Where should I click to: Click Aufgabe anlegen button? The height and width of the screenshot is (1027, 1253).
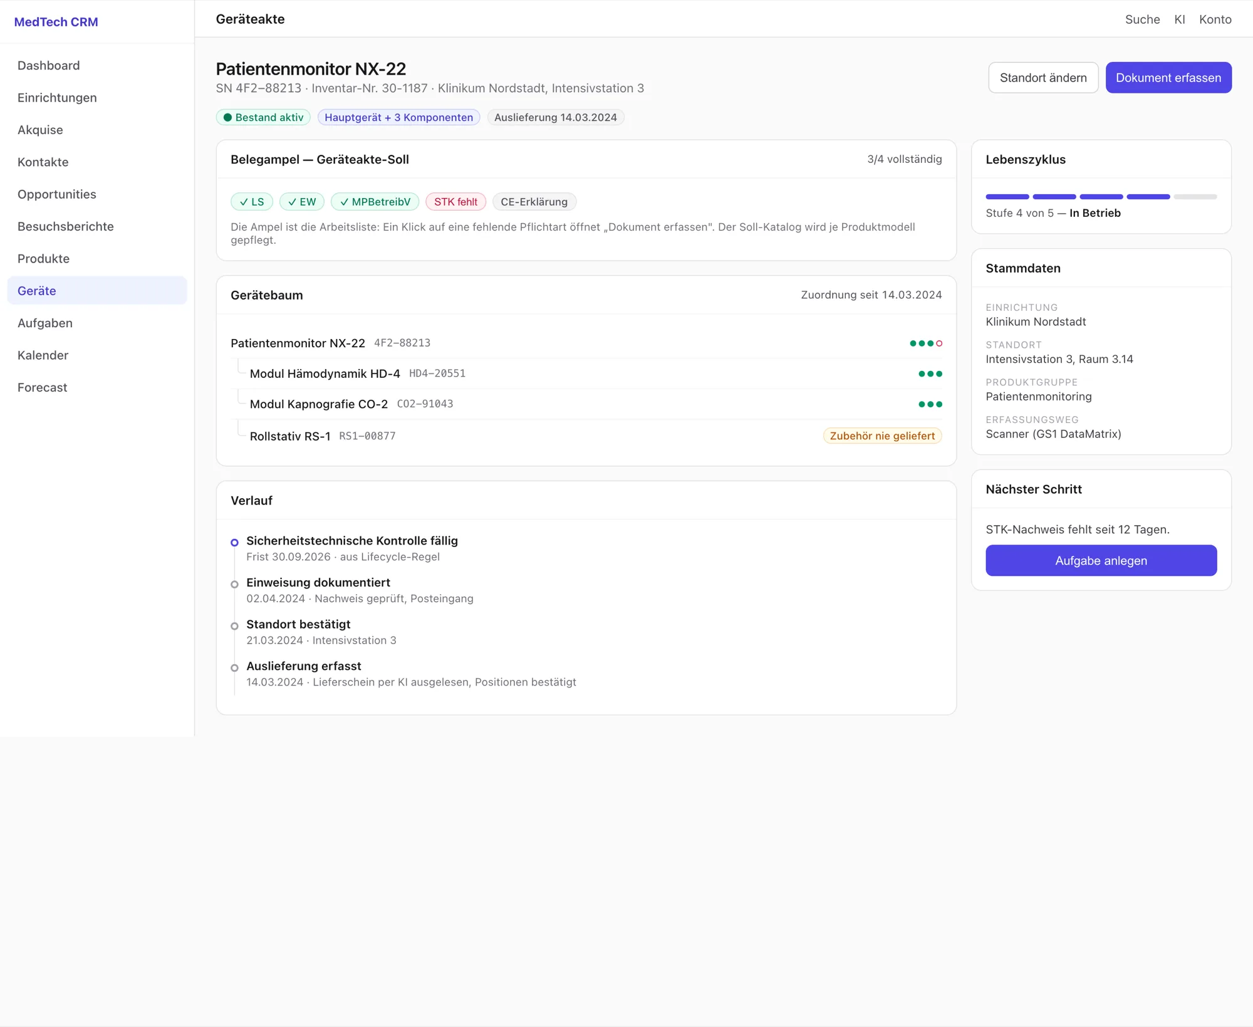(1101, 561)
